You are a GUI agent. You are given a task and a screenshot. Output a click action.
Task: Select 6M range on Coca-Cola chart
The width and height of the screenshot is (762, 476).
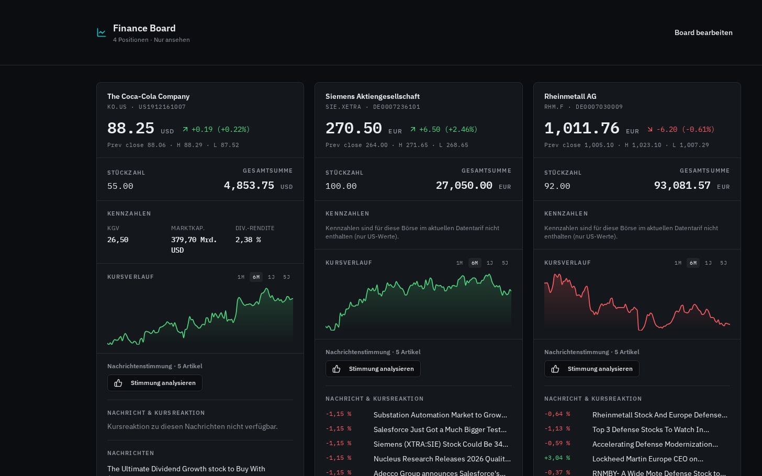click(256, 277)
